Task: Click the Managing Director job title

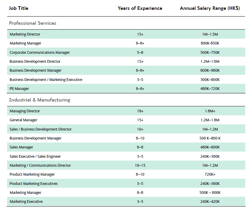Action: tap(25, 111)
